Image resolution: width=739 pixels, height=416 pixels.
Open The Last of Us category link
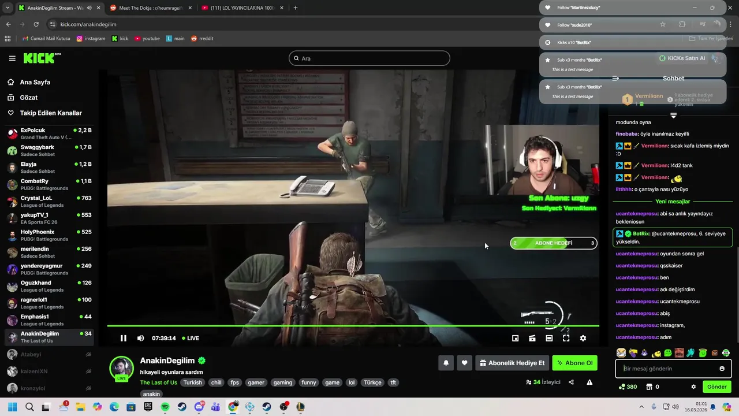click(158, 382)
